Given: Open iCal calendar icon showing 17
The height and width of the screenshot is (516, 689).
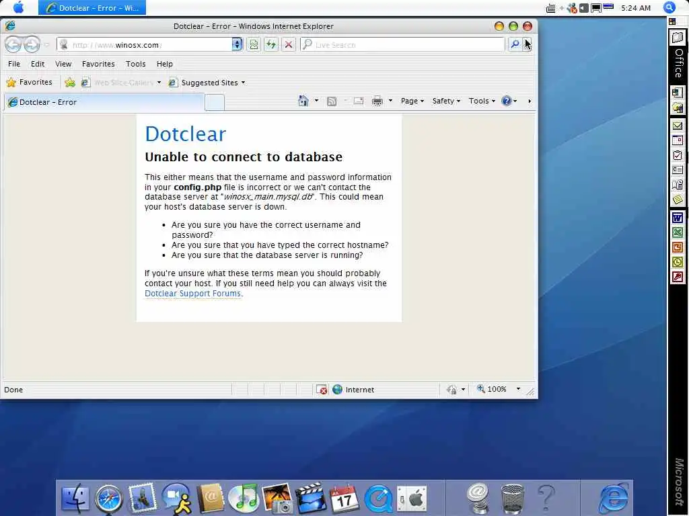Looking at the screenshot, I should 344,499.
